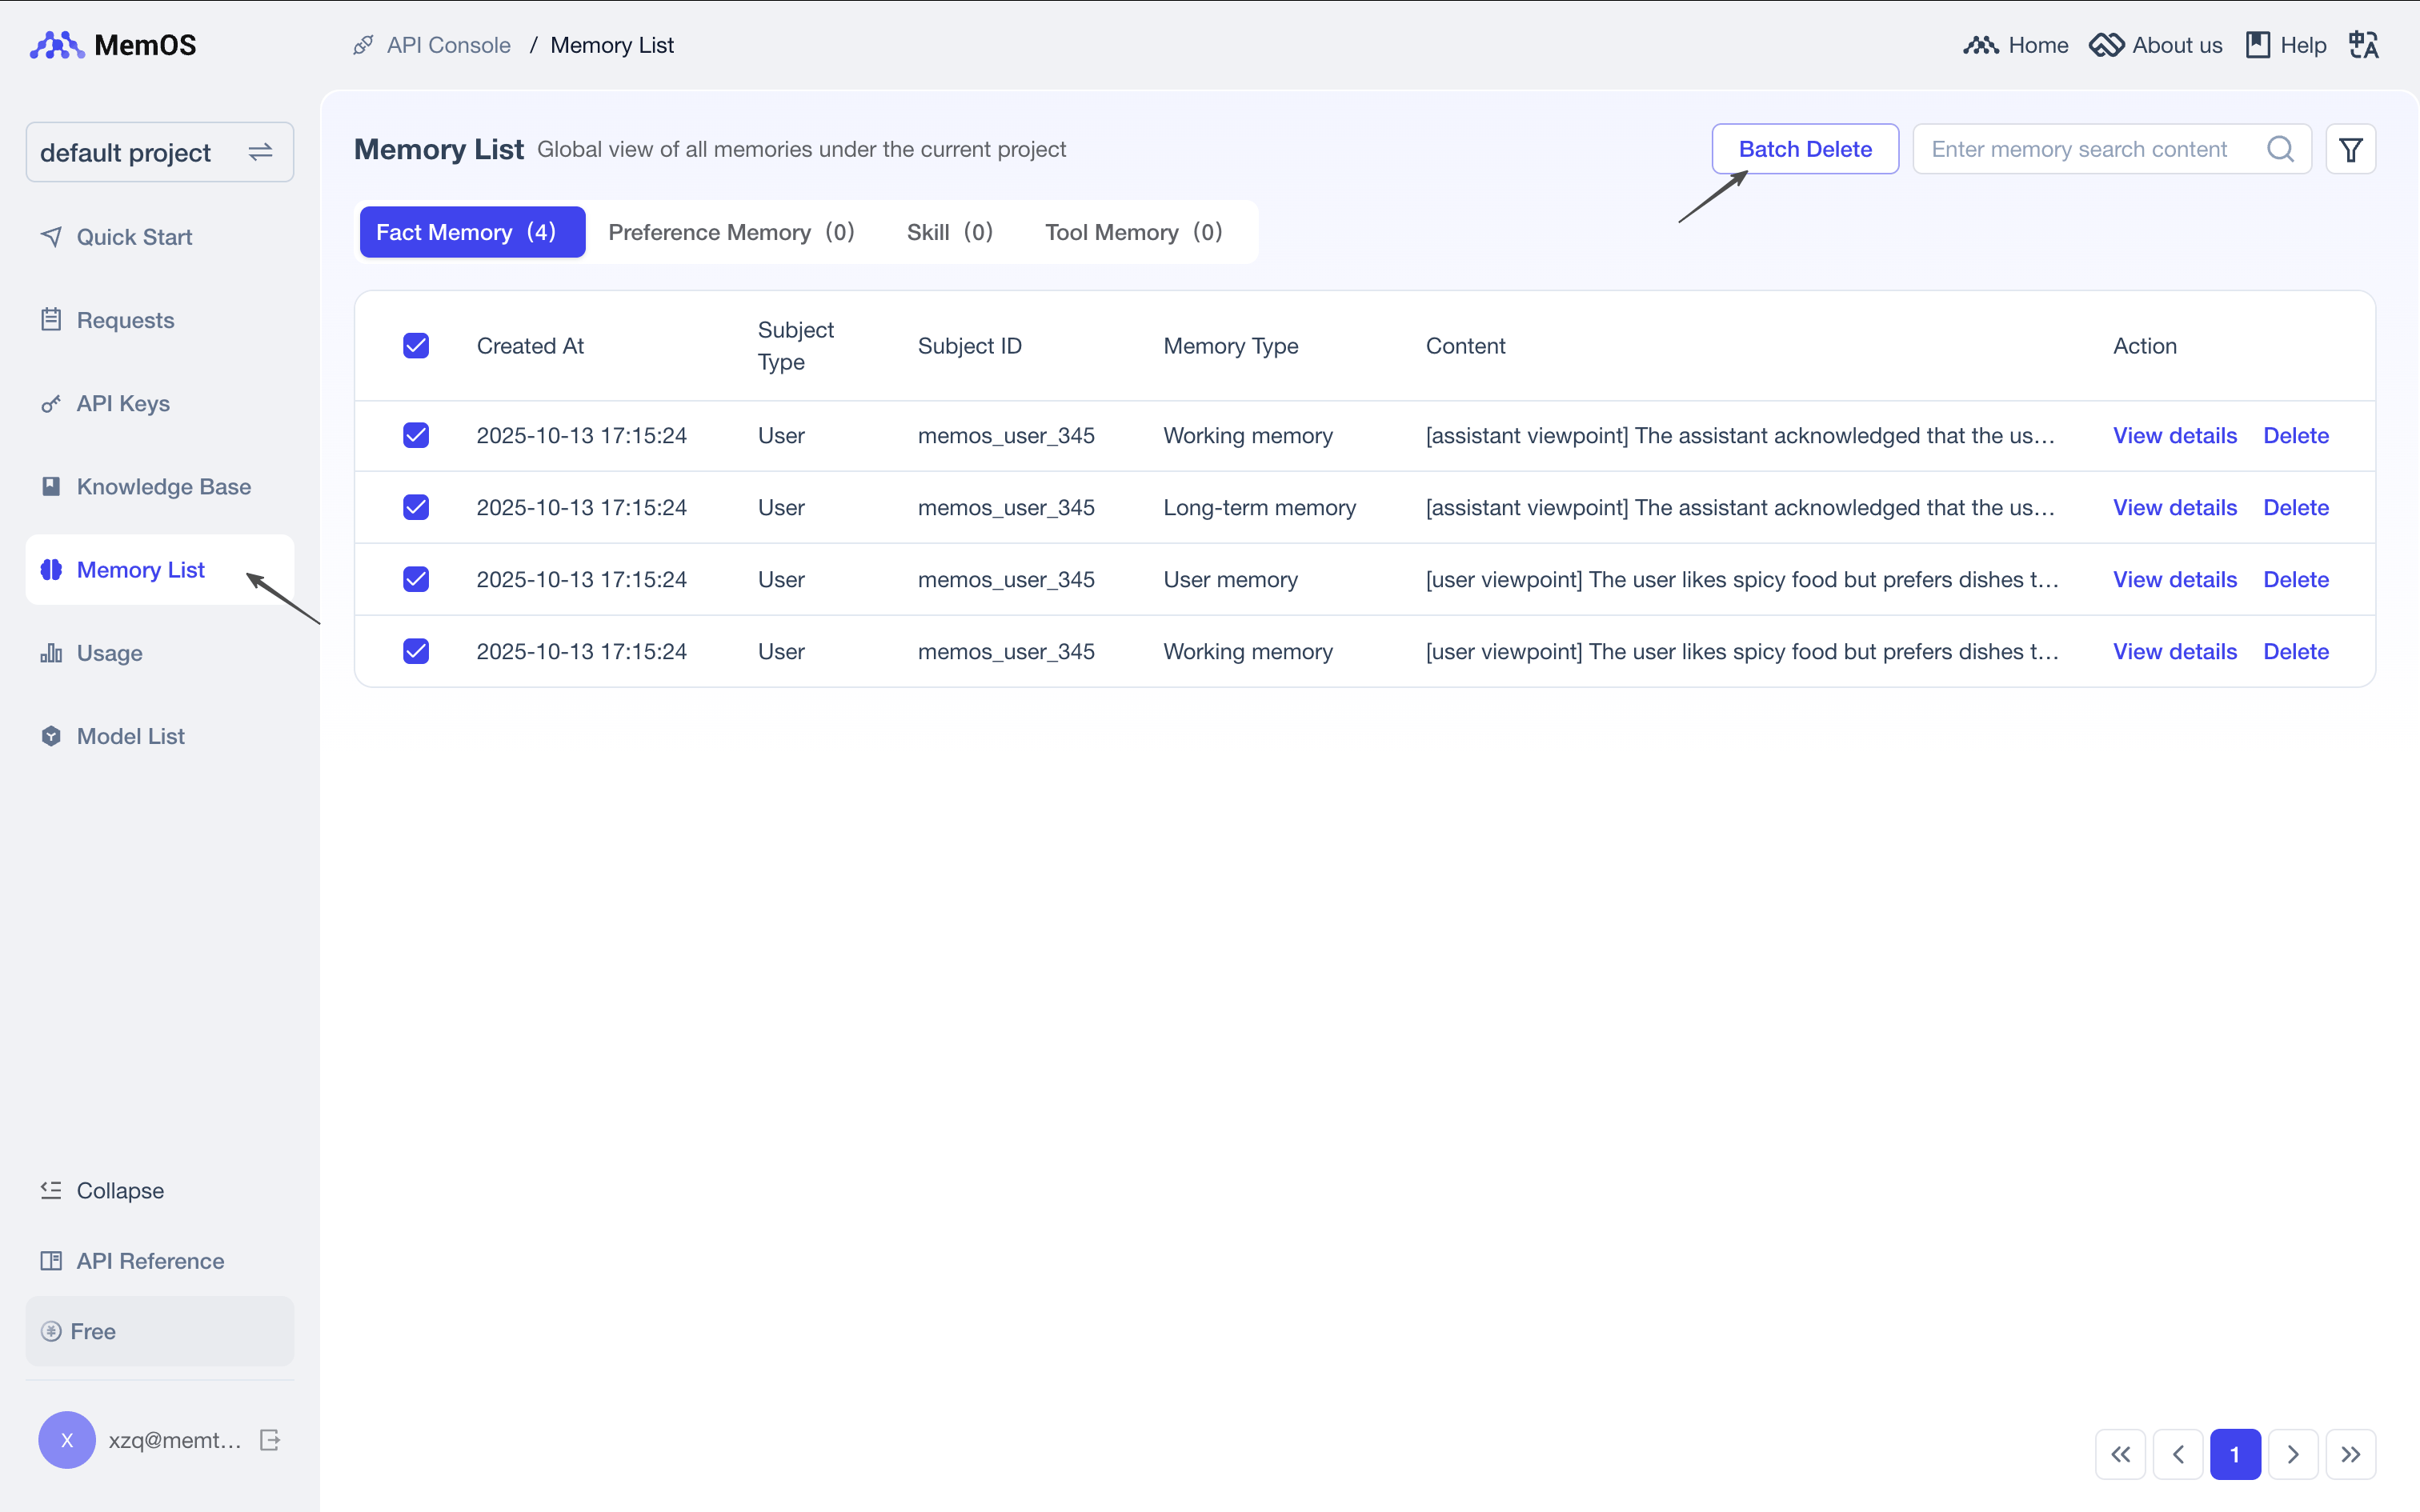Switch to the Preference Memory tab
2420x1512 pixels.
point(731,232)
